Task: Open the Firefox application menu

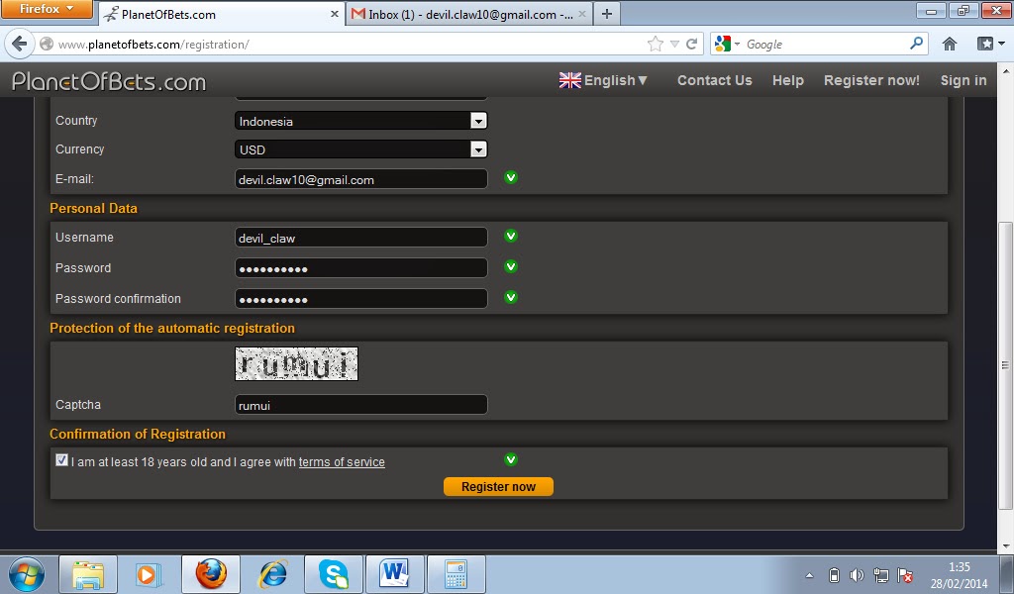Action: tap(47, 9)
